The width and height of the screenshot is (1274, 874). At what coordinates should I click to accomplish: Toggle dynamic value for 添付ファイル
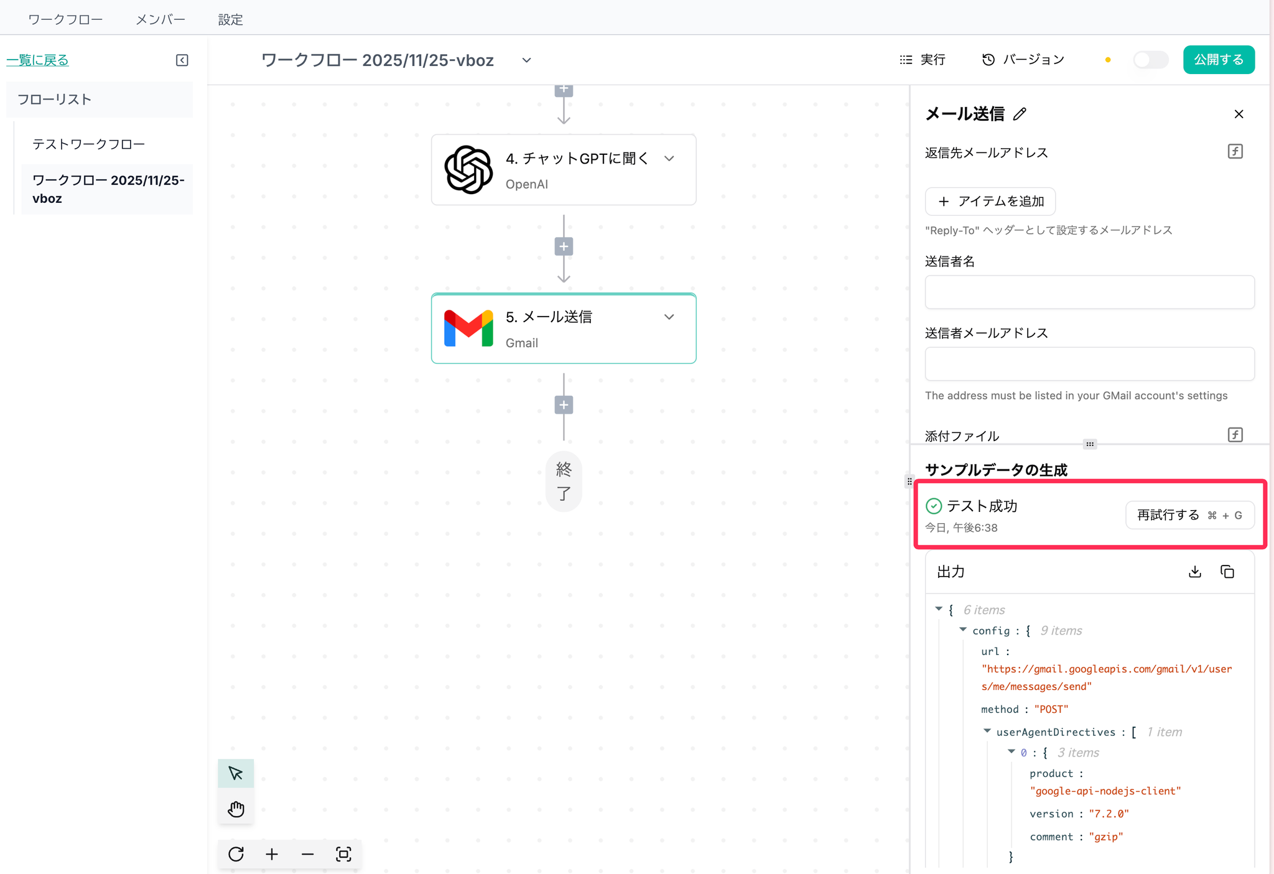[x=1235, y=435]
